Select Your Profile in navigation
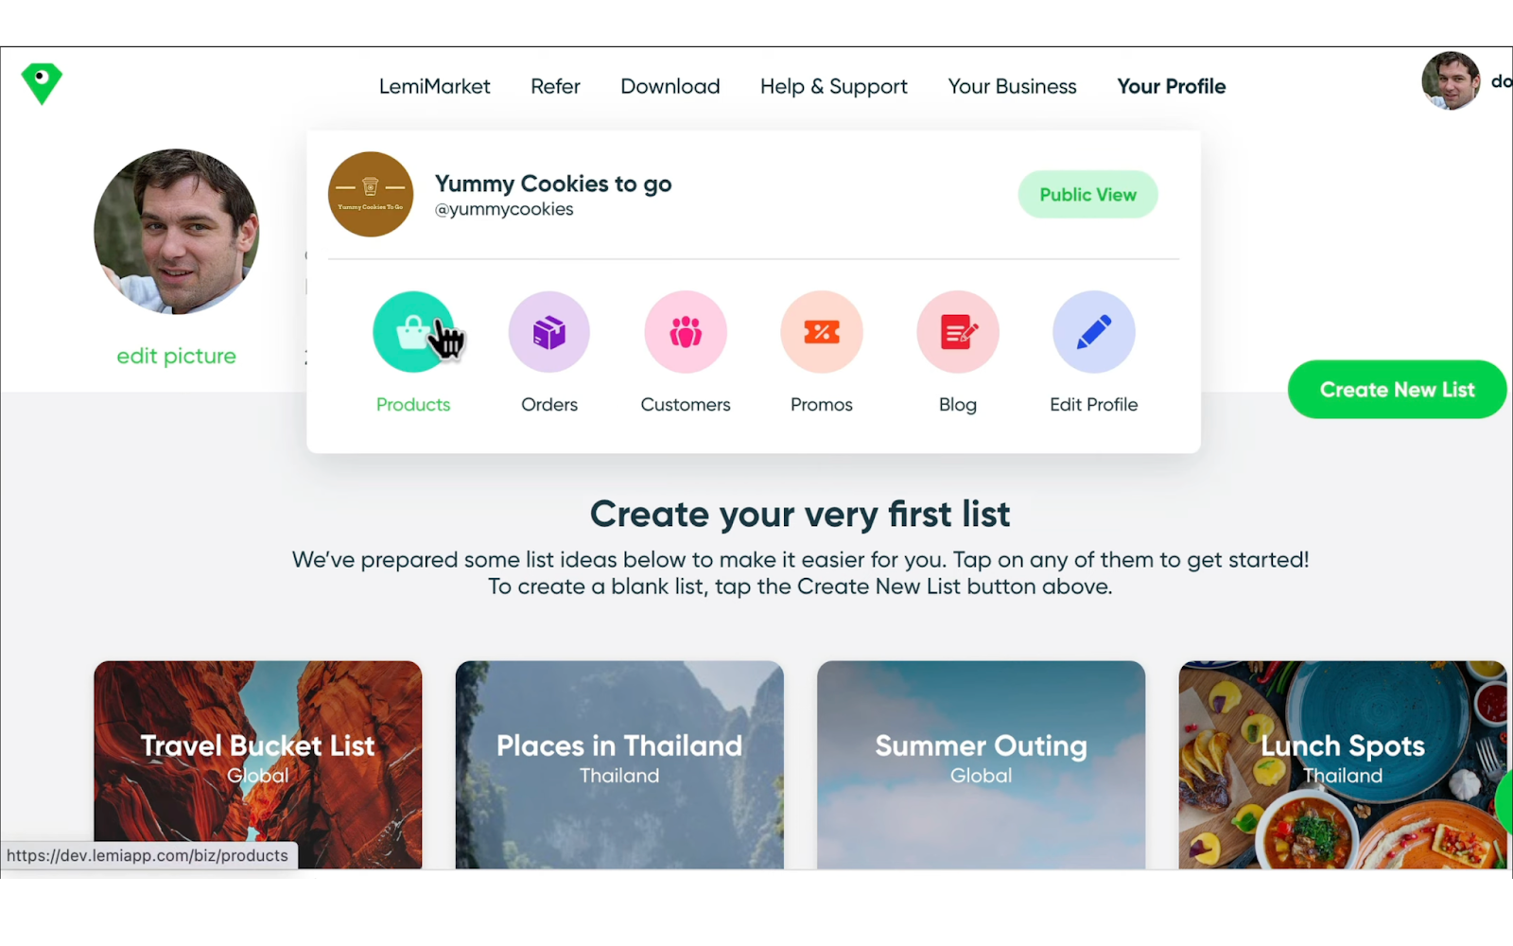1513x946 pixels. (1172, 86)
